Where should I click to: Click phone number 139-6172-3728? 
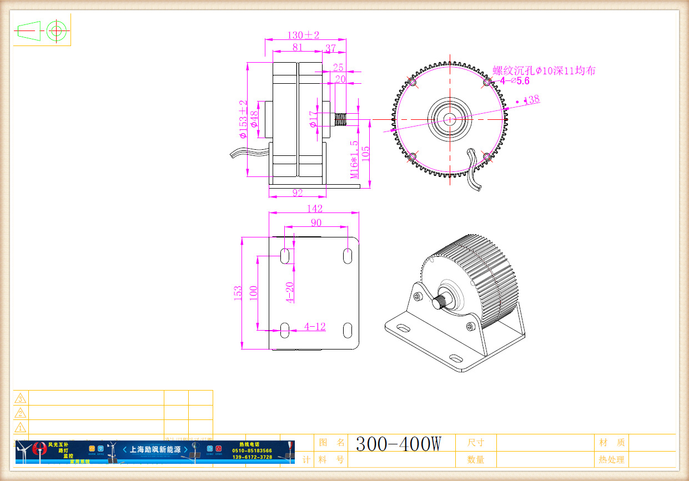[253, 457]
